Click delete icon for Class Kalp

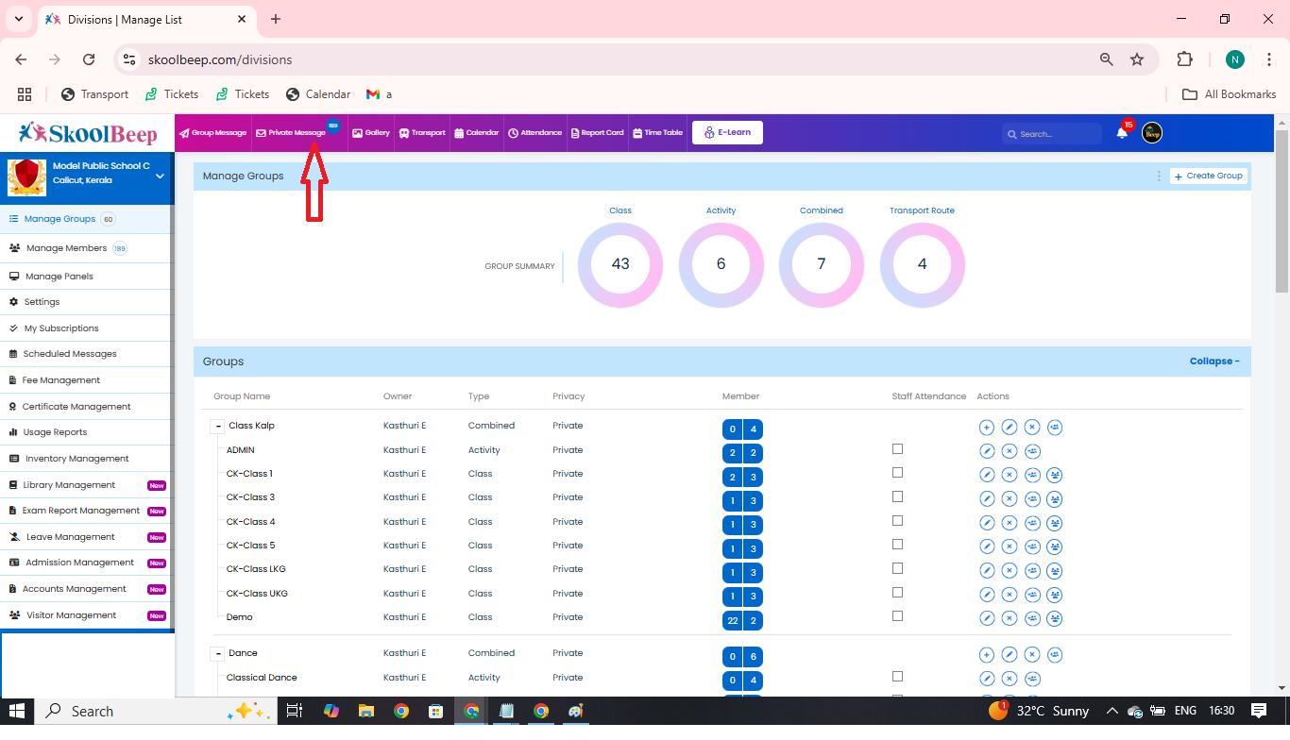click(x=1032, y=428)
